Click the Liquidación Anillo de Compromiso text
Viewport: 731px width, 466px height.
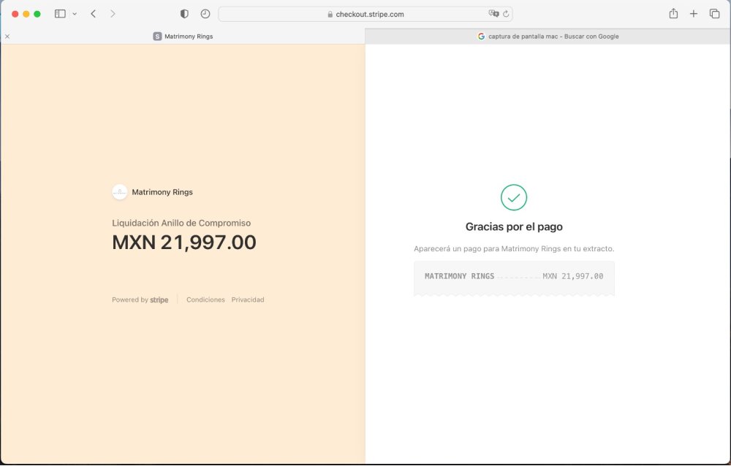[181, 224]
